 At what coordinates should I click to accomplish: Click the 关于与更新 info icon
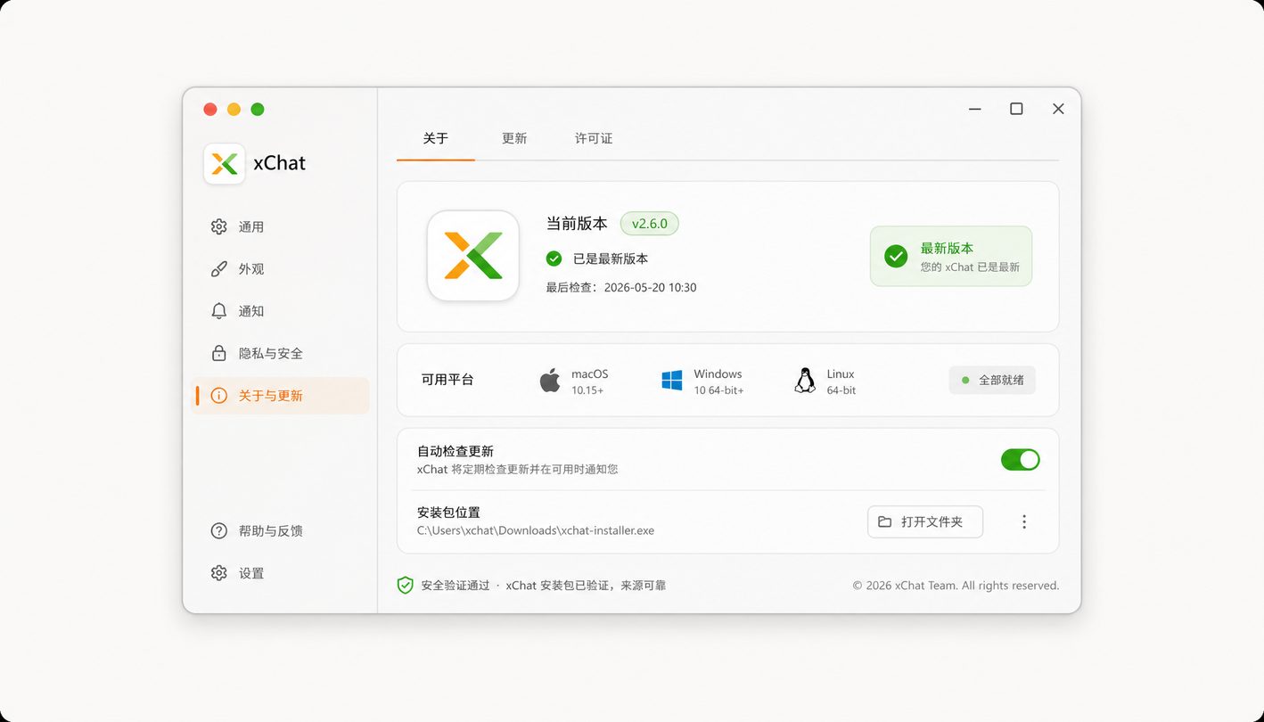click(218, 396)
